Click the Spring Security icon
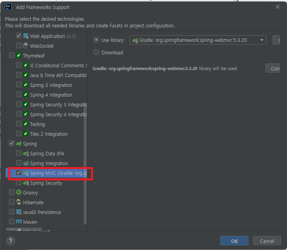This screenshot has height=250, width=287. point(26,183)
